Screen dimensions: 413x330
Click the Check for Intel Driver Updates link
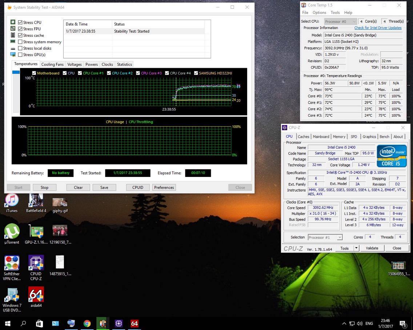tap(378, 28)
